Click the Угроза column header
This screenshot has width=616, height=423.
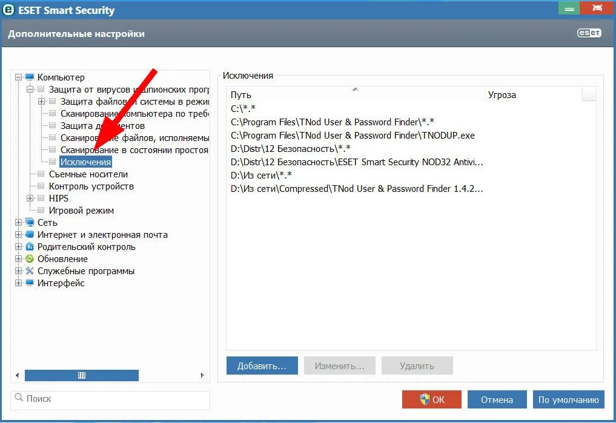click(x=532, y=94)
